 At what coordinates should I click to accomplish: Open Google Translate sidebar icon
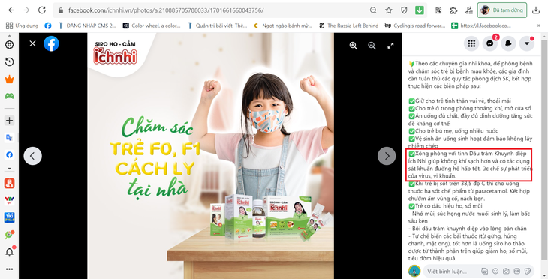pyautogui.click(x=10, y=137)
